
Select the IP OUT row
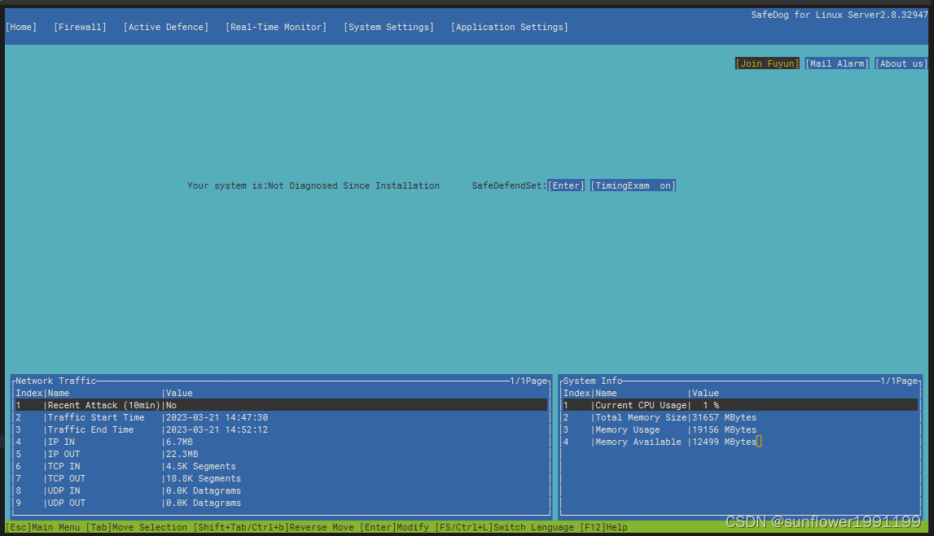[281, 454]
